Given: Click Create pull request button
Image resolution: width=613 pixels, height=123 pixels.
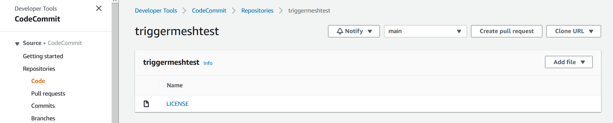Looking at the screenshot, I should 507,31.
